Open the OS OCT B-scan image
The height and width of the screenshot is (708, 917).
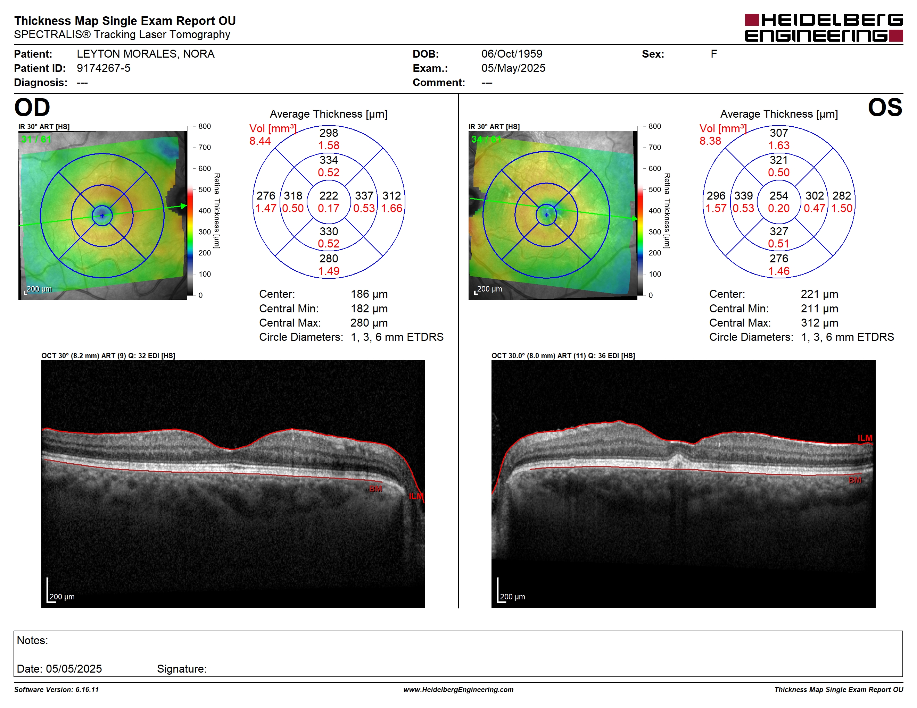point(684,483)
